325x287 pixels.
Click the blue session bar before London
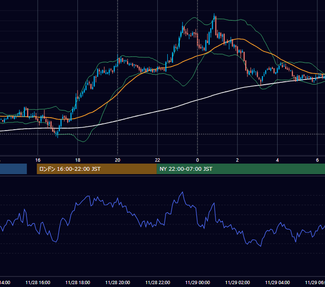[x=13, y=169]
